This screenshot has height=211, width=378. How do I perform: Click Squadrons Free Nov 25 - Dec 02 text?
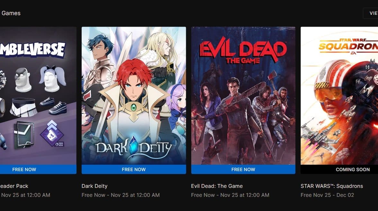pos(327,195)
